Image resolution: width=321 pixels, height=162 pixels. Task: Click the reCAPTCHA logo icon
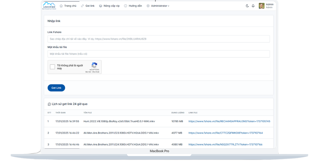point(94,65)
